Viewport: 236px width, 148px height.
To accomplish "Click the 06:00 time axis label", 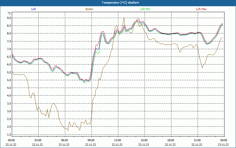I will click(65, 140).
